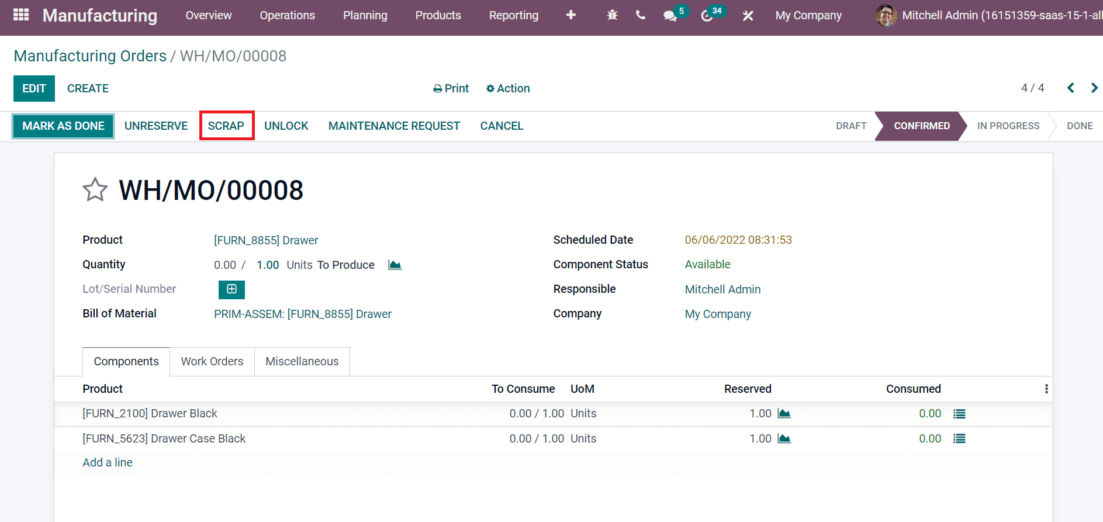The width and height of the screenshot is (1103, 522).
Task: Select CONFIRMED stage in status bar
Action: (922, 126)
